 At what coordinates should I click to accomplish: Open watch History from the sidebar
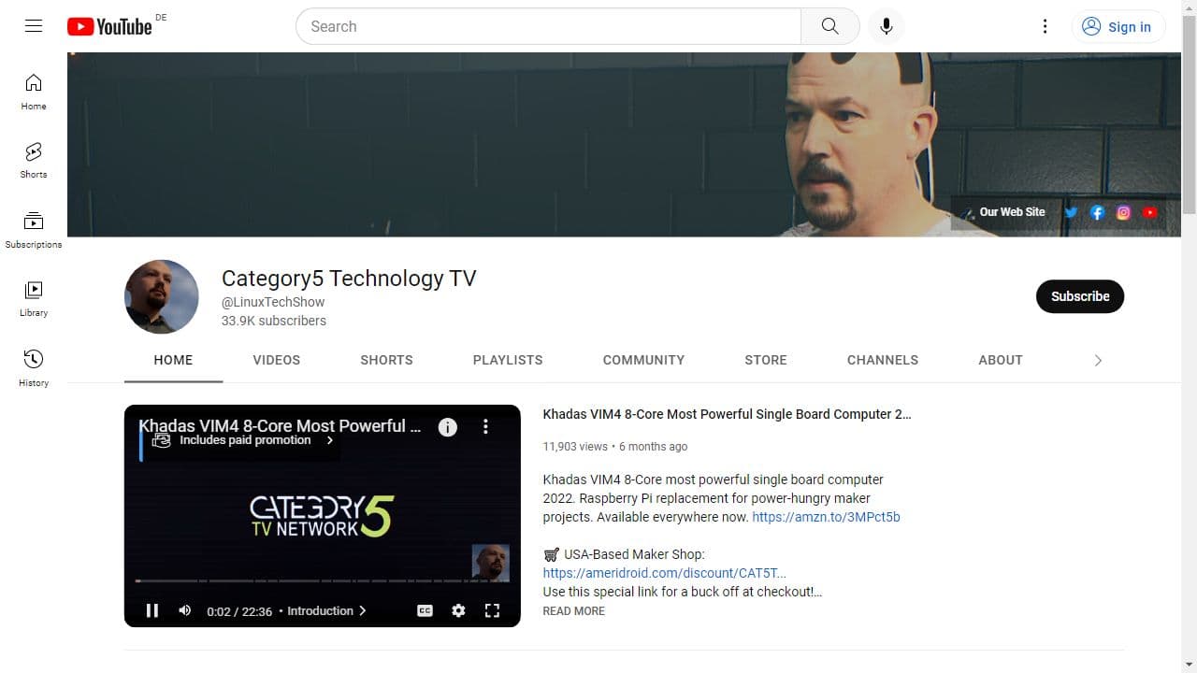tap(33, 365)
